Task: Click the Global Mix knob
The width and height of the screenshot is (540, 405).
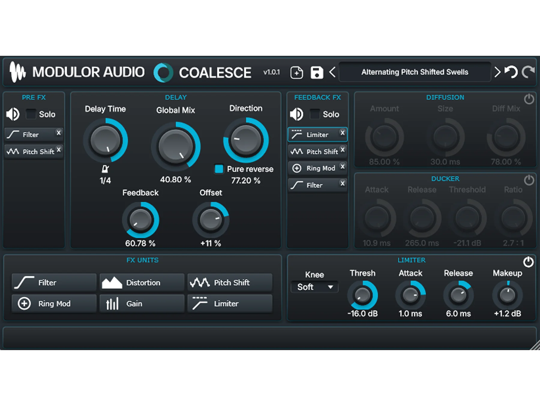Action: (x=175, y=146)
